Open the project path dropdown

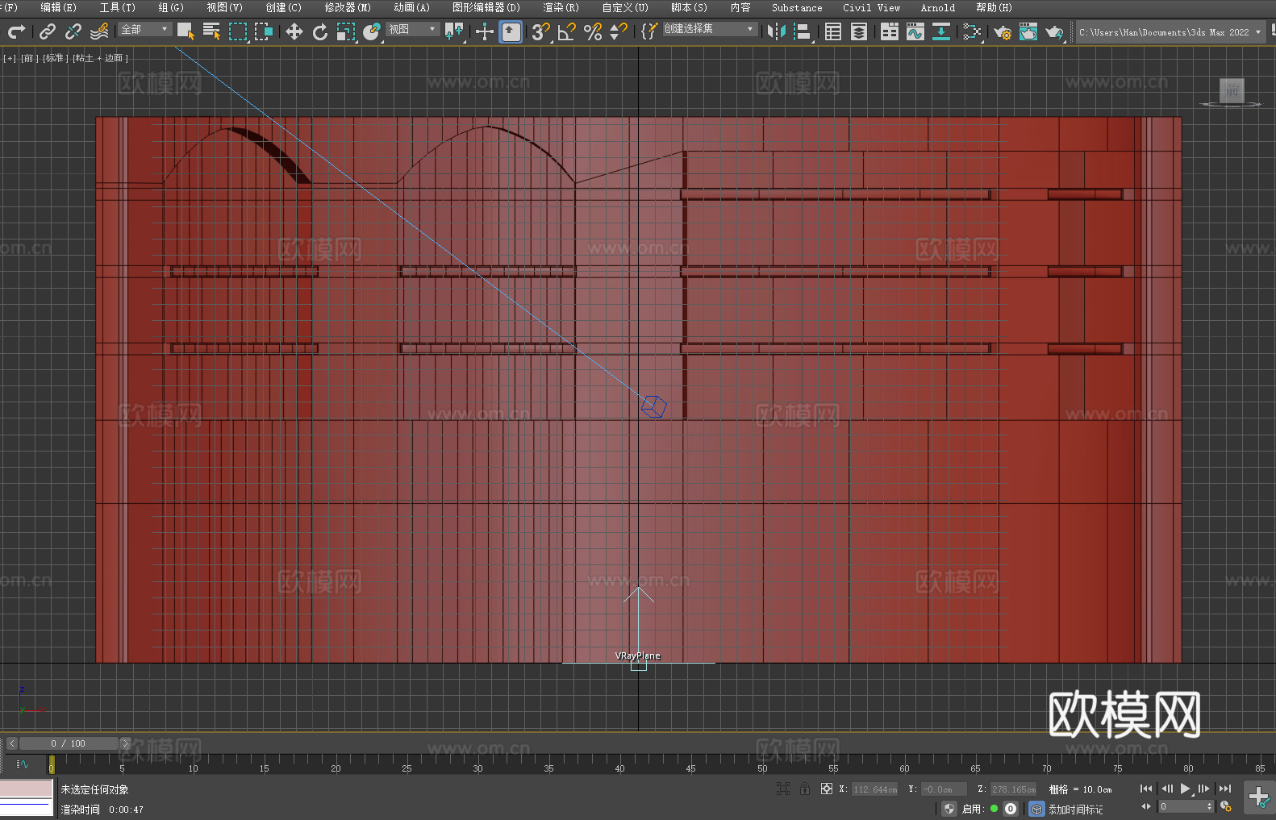click(1170, 32)
